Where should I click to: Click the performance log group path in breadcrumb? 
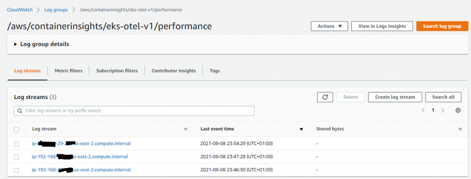coord(131,10)
